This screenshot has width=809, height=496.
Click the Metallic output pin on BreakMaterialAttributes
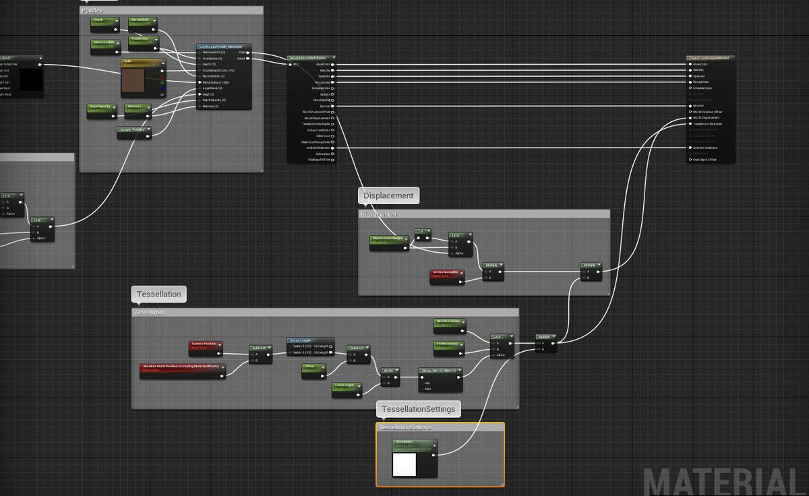point(332,71)
